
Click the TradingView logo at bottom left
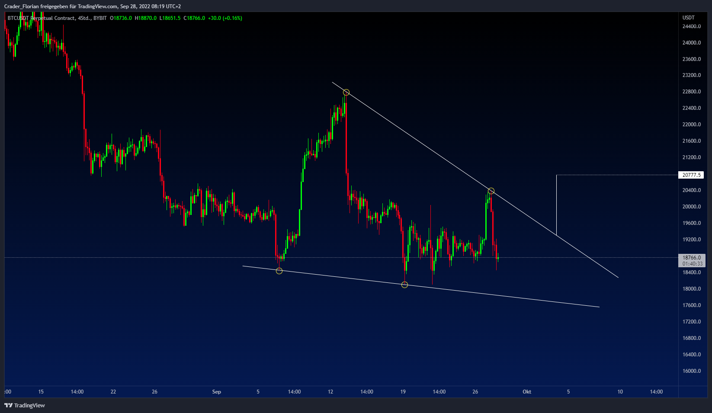pyautogui.click(x=25, y=405)
